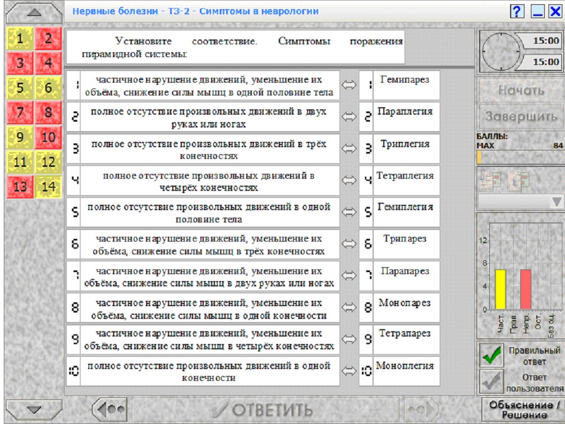565x424 pixels.
Task: Select question 7 in the navigator
Action: tap(20, 112)
